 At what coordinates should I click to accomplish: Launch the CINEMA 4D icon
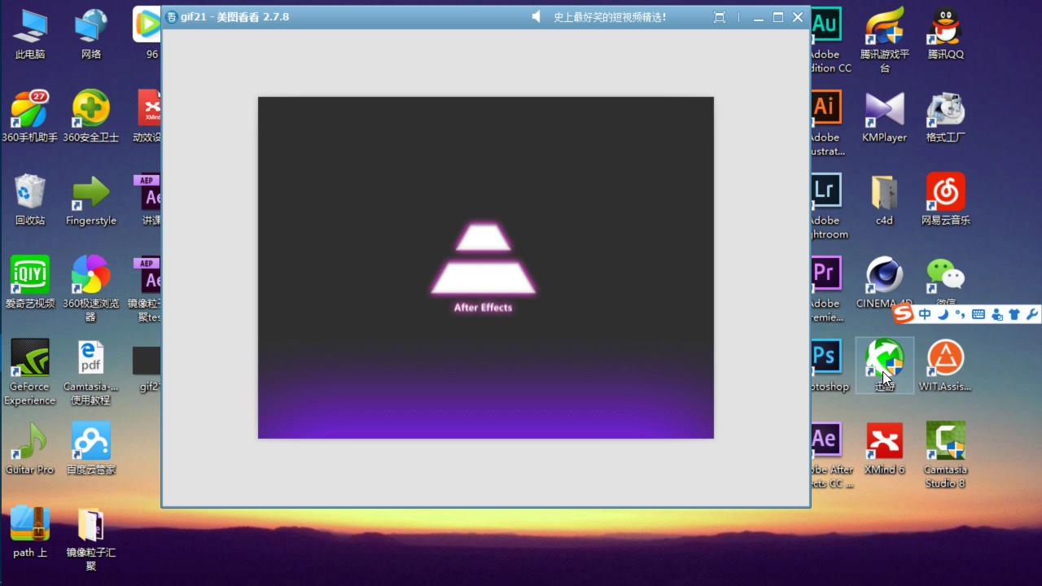[x=885, y=282]
